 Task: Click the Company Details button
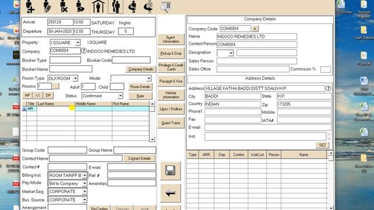click(141, 69)
